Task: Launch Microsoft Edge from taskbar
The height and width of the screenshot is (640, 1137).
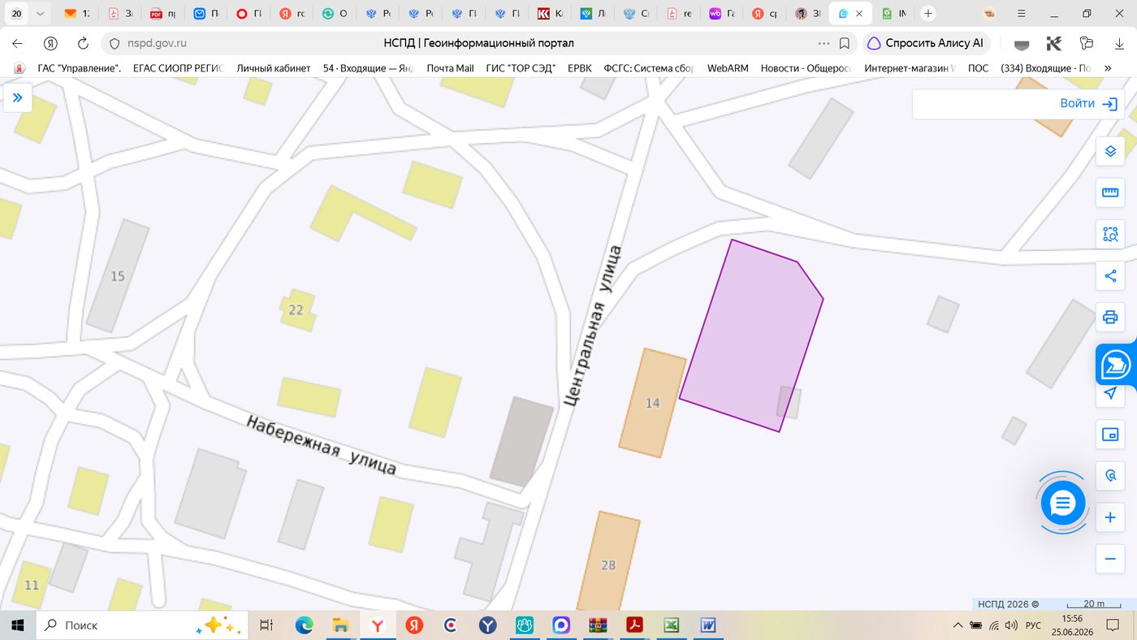Action: 304,625
